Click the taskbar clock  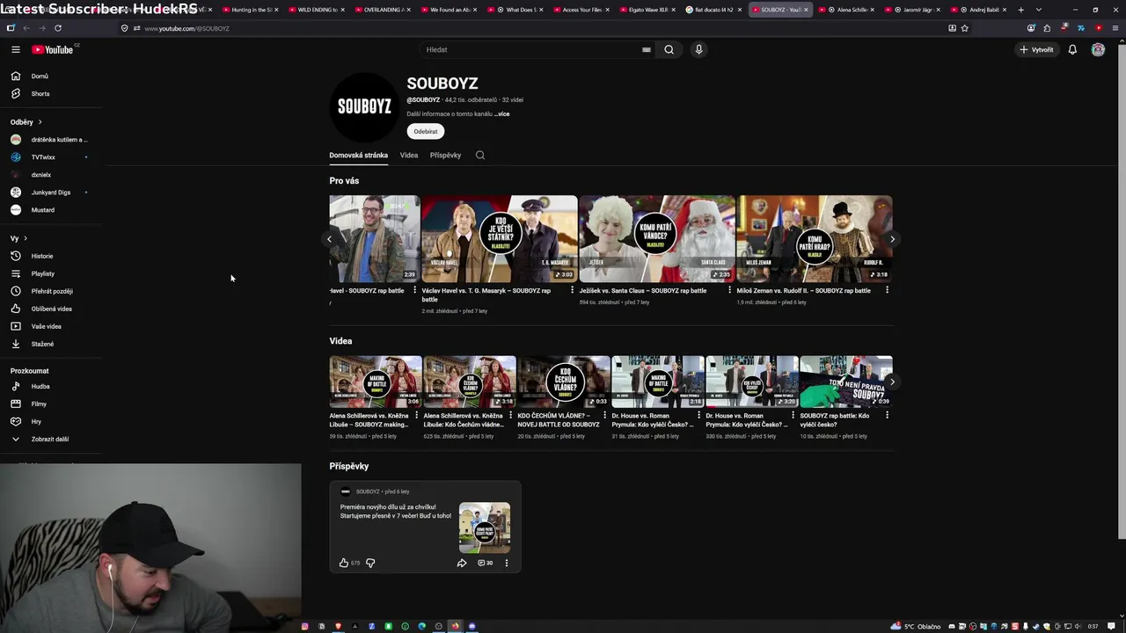coord(1093,626)
